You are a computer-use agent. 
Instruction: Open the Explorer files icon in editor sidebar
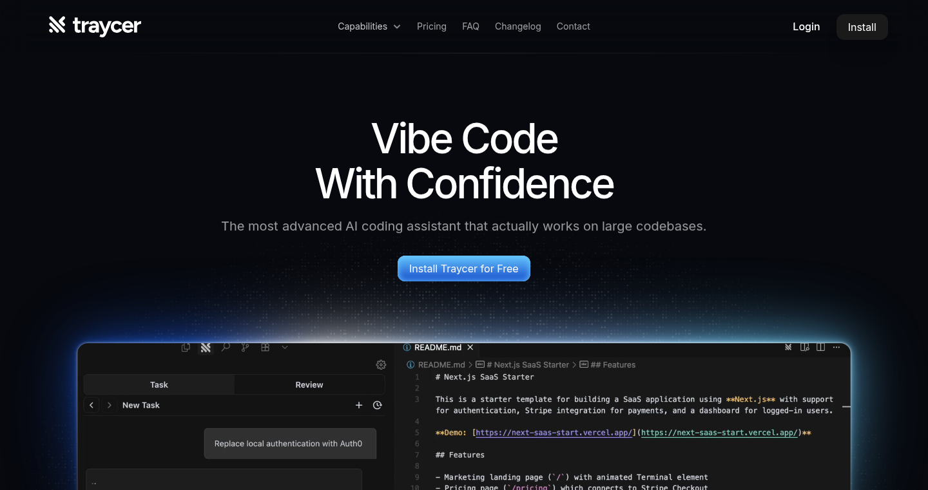click(186, 347)
